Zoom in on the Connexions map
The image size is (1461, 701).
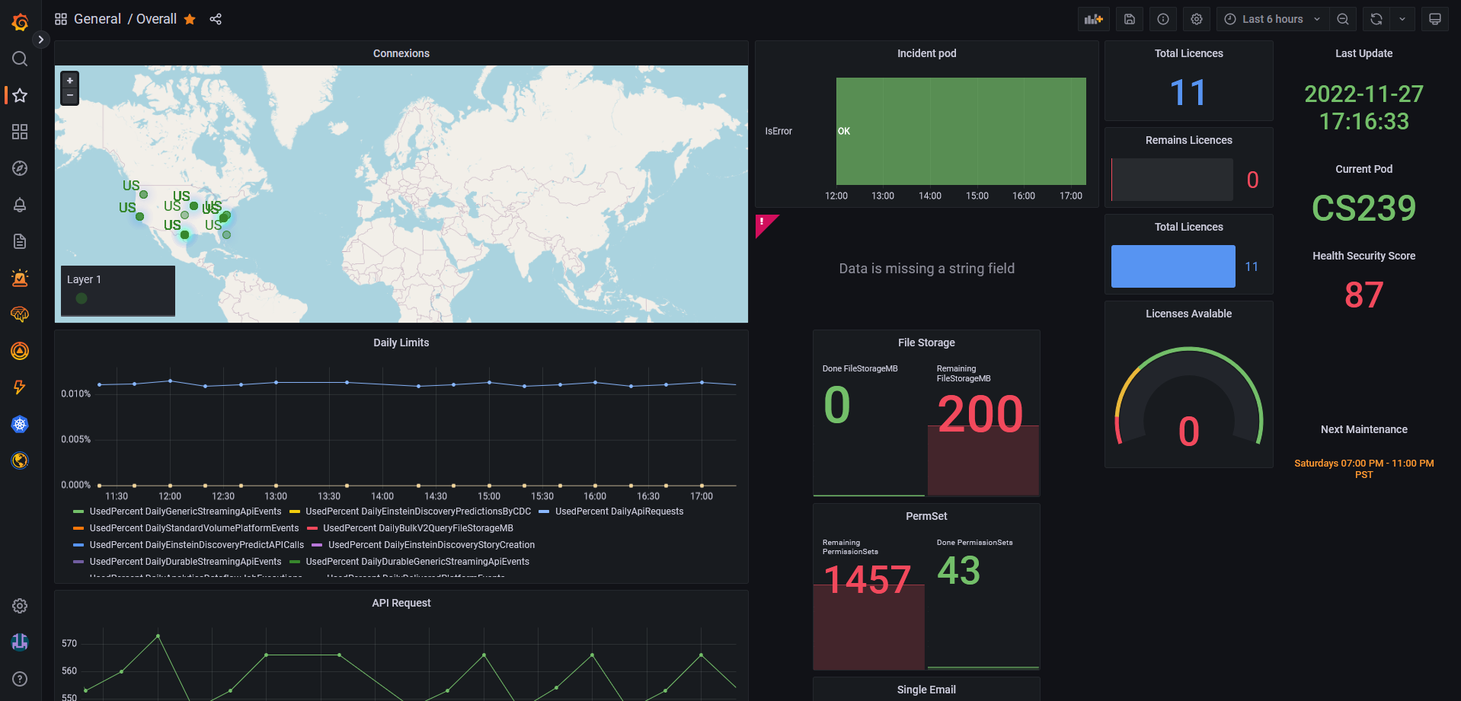point(70,81)
